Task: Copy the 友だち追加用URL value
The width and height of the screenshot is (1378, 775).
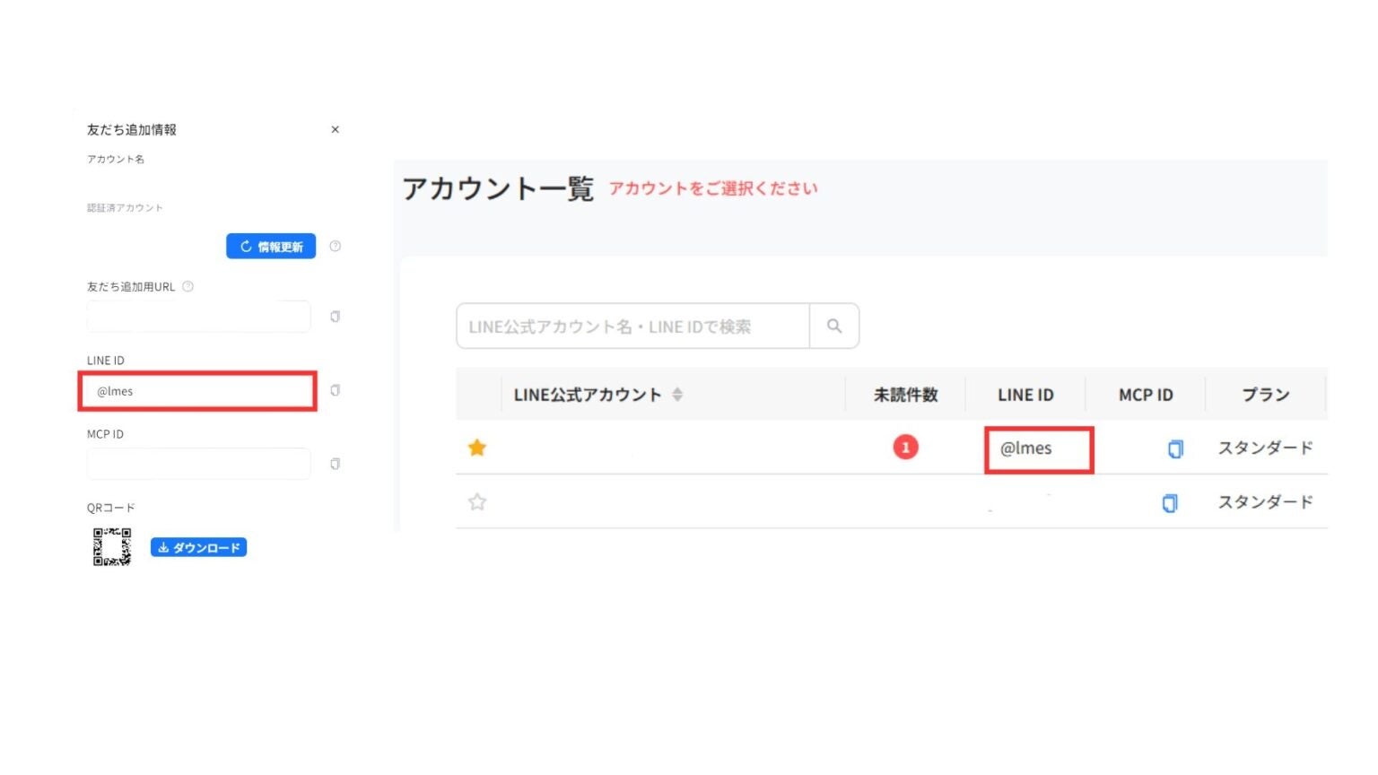Action: tap(335, 317)
